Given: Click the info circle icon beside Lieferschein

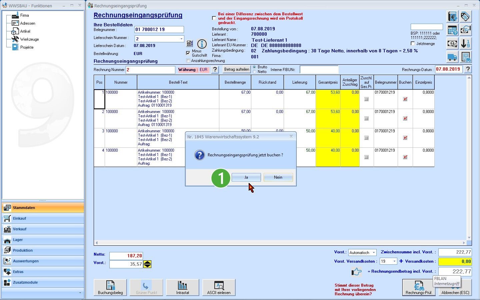Looking at the screenshot, I should pyautogui.click(x=202, y=44).
